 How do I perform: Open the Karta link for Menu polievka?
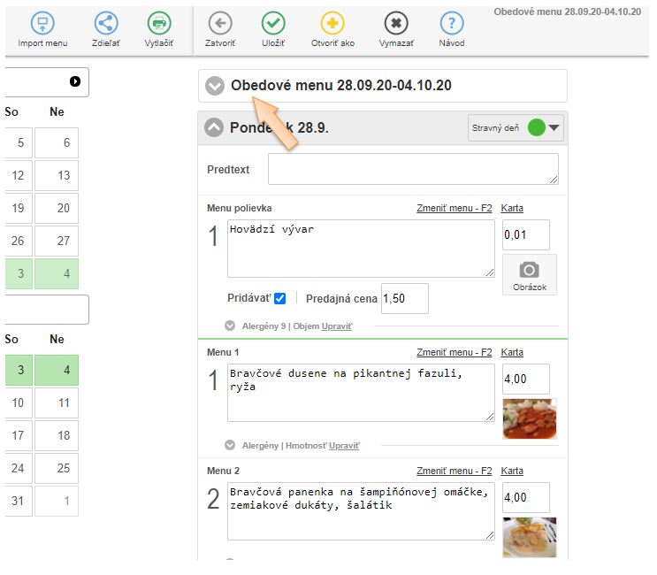pos(512,208)
